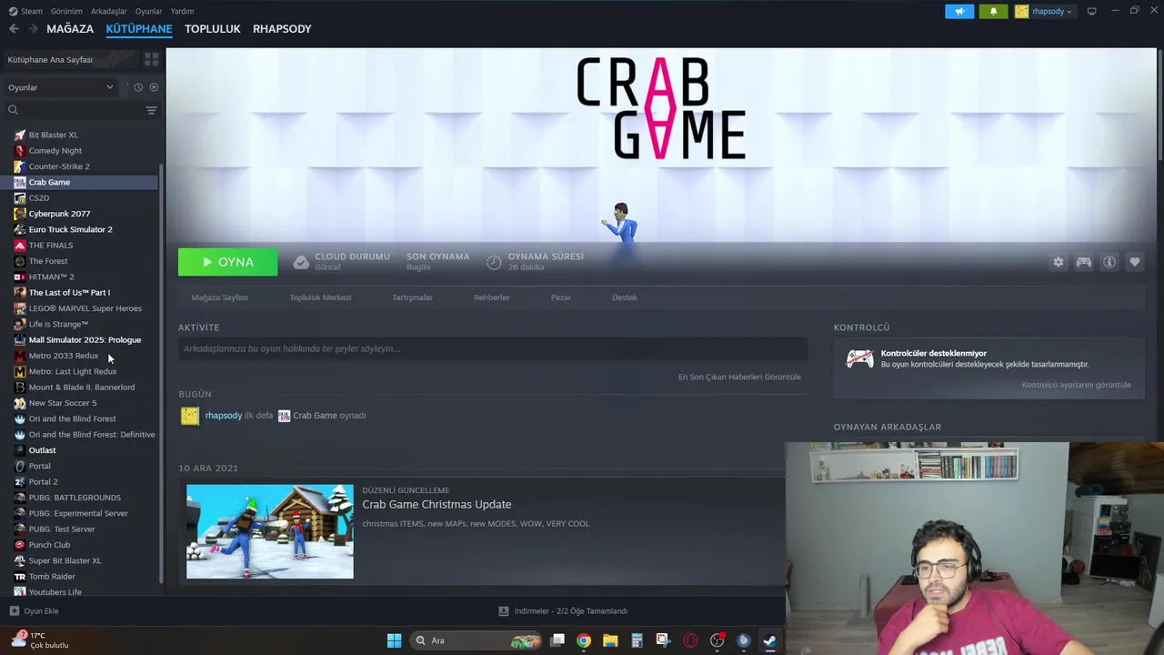Open Destek link
The height and width of the screenshot is (655, 1164).
tap(625, 297)
